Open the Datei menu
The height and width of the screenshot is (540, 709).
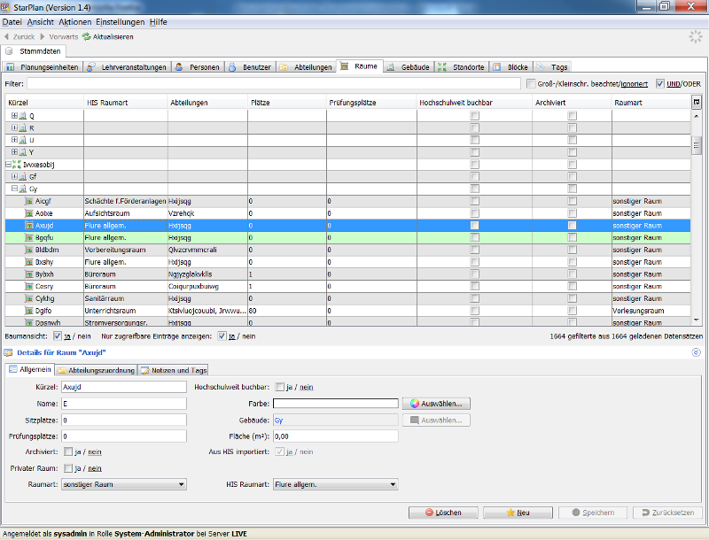12,22
